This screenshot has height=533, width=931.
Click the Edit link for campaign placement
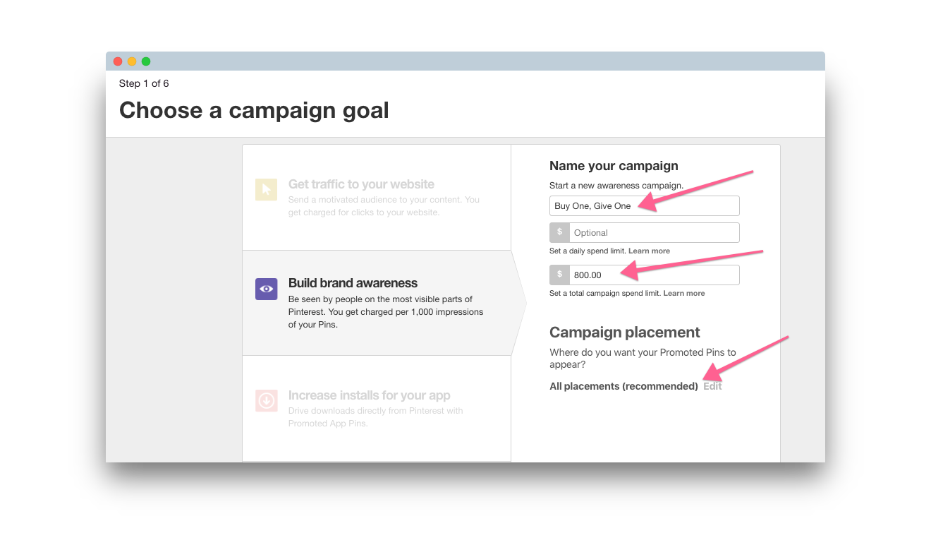coord(712,386)
